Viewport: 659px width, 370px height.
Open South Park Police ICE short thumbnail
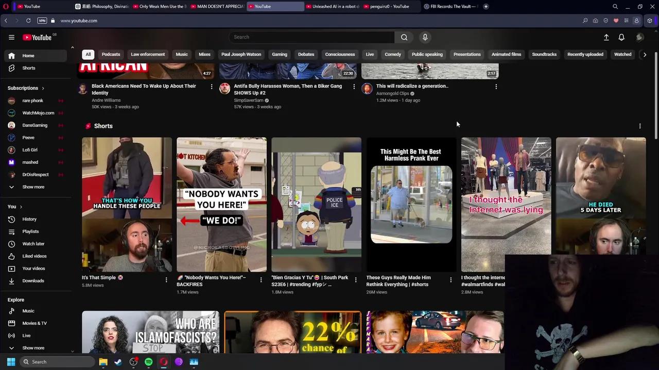(316, 205)
